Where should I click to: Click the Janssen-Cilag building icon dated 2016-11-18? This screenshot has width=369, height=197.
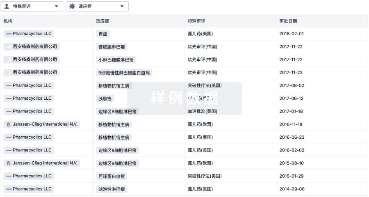pyautogui.click(x=9, y=124)
